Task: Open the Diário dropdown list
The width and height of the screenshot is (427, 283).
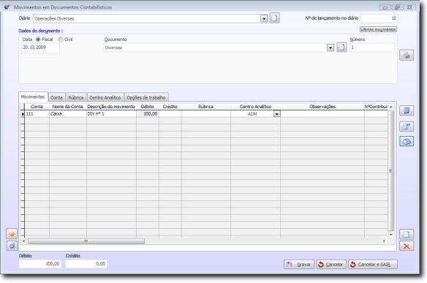Action: coord(264,18)
